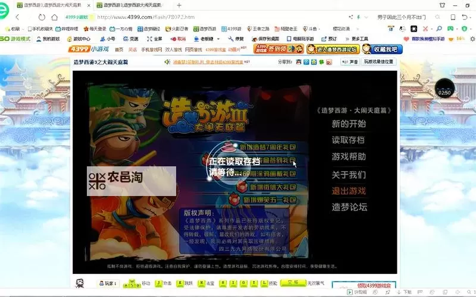Click the green gamepad extension icon
Image resolution: width=476 pixels, height=297 pixels.
tap(450, 29)
